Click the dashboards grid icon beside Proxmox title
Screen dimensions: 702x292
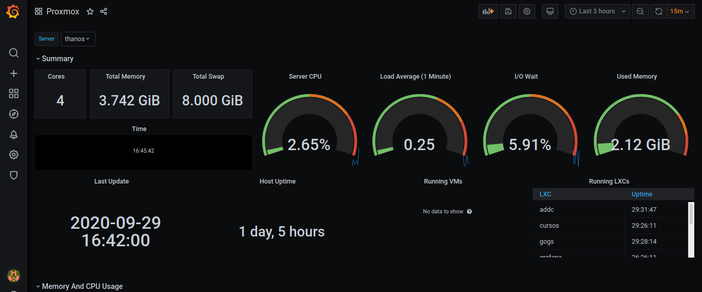coord(39,11)
